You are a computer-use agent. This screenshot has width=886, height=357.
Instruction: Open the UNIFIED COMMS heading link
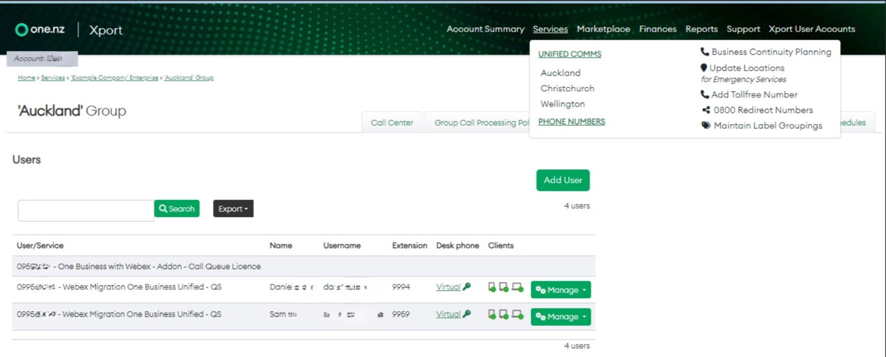tap(569, 54)
